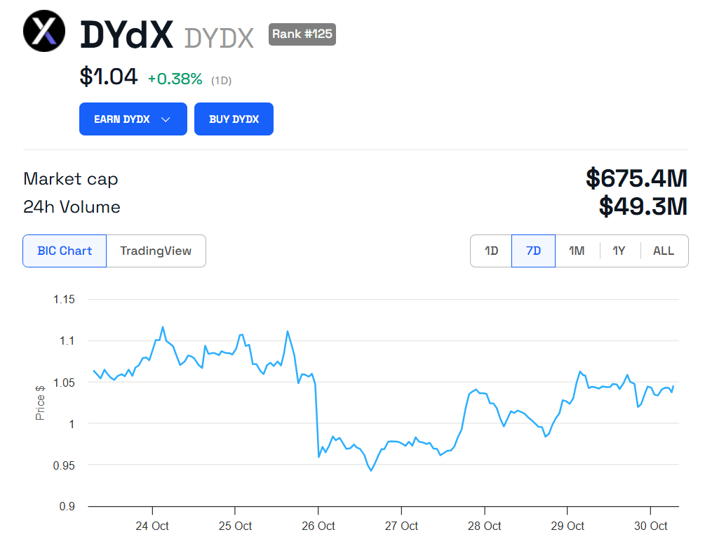Click the EARN DYDX button
Viewport: 712px width, 544px height.
coord(133,119)
